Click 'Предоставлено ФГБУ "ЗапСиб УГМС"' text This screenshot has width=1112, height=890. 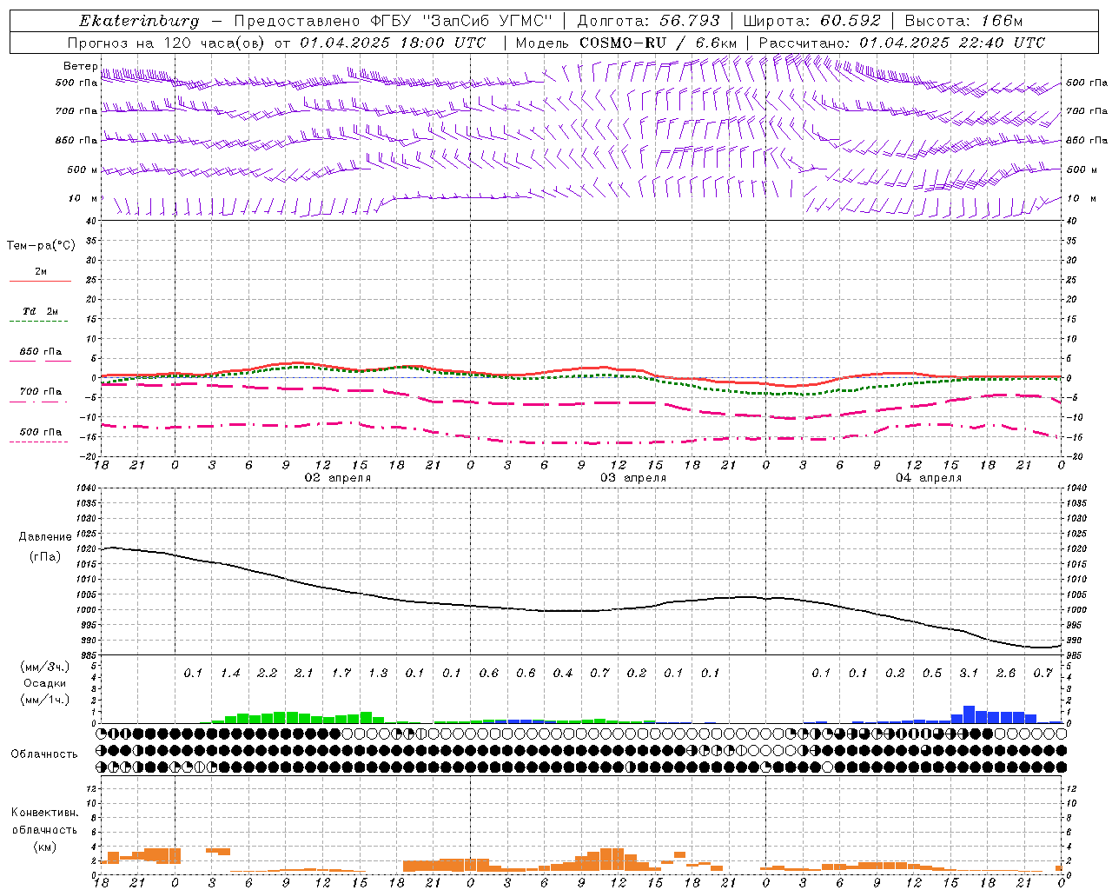pos(394,21)
